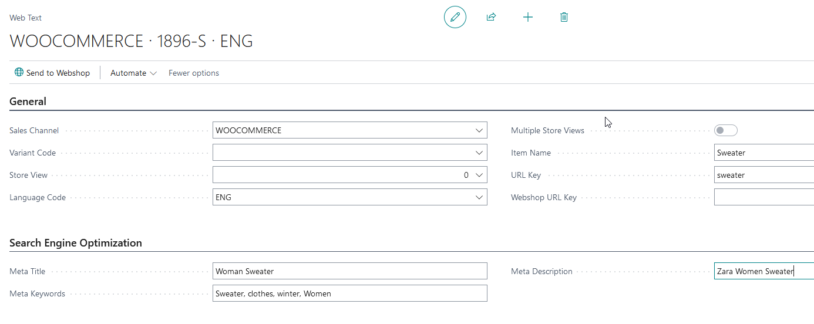Click the Item Name field with Sweater
Image resolution: width=814 pixels, height=324 pixels.
[764, 153]
